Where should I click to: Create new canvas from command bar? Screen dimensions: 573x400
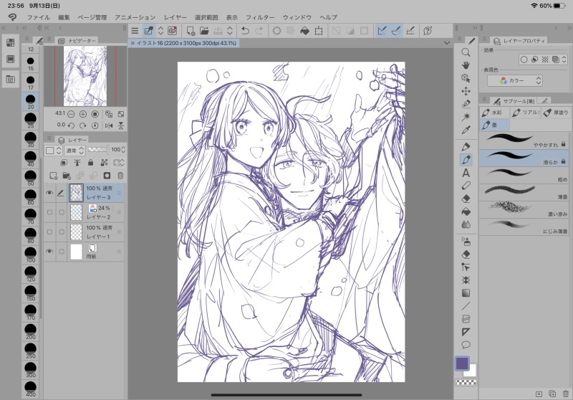(191, 31)
